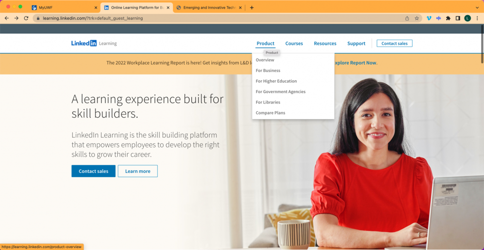Open the profile avatar labeled L
This screenshot has width=484, height=250.
[467, 18]
